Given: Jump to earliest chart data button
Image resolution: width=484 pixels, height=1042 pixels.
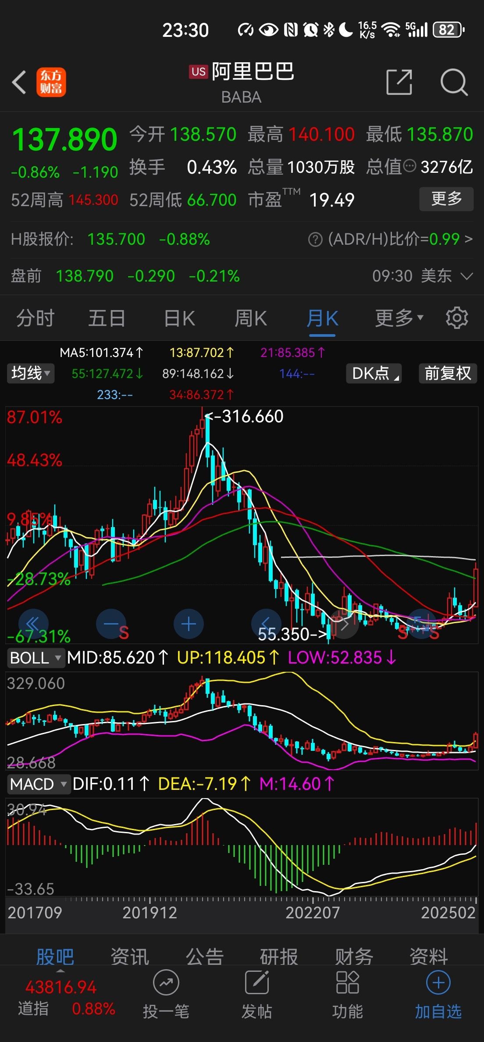Looking at the screenshot, I should (x=33, y=624).
